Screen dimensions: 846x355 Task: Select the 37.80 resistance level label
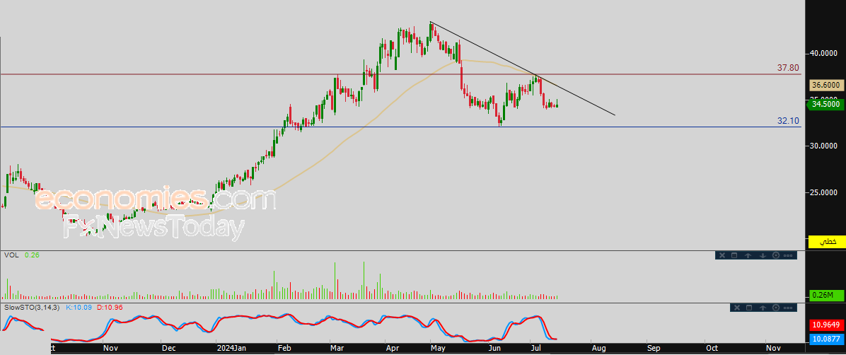pos(788,68)
